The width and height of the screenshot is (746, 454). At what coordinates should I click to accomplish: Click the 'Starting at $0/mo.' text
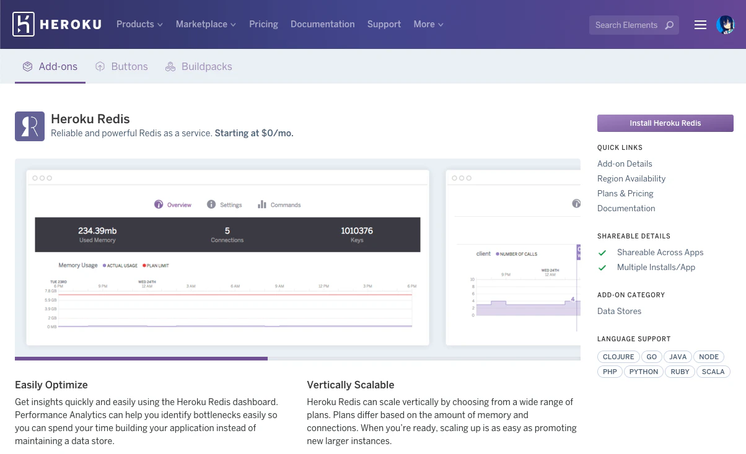[x=254, y=133]
